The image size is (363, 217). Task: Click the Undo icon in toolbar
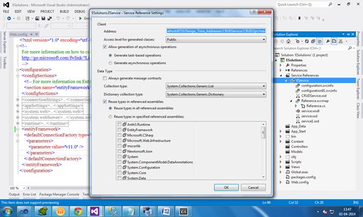click(x=58, y=18)
